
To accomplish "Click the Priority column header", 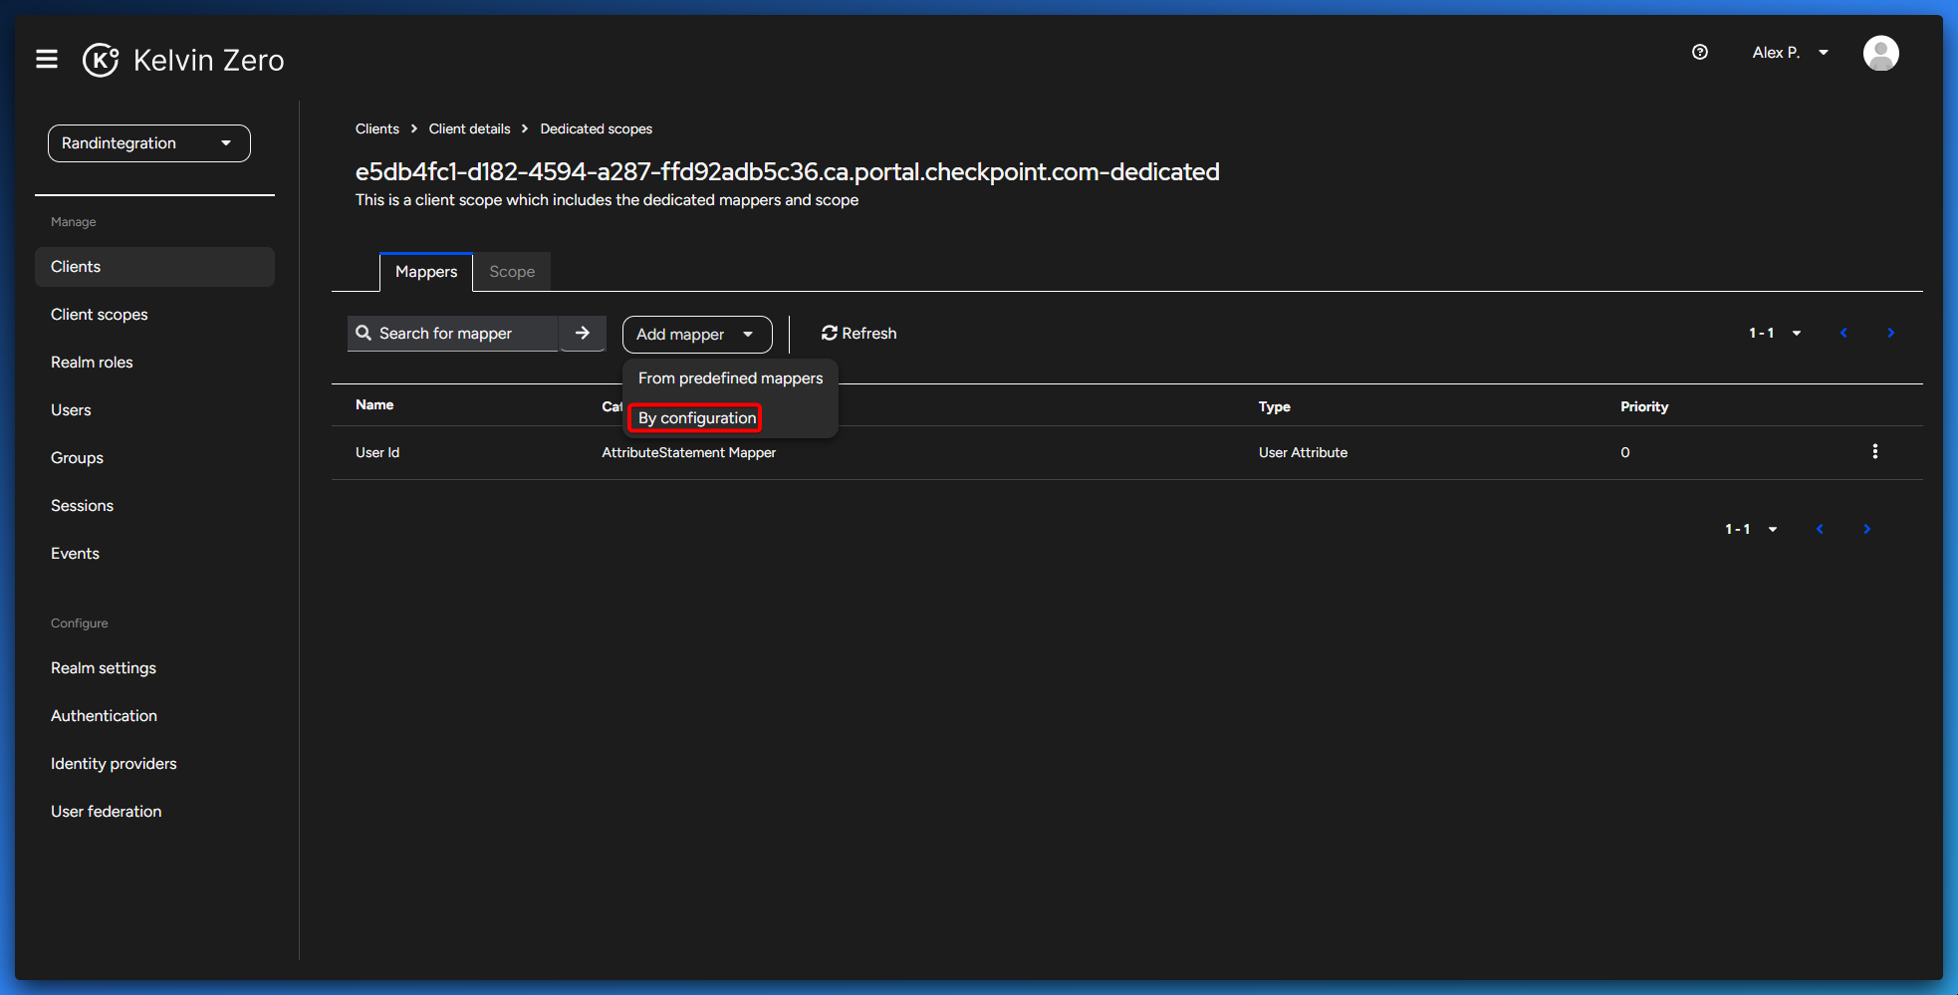I will [x=1644, y=406].
